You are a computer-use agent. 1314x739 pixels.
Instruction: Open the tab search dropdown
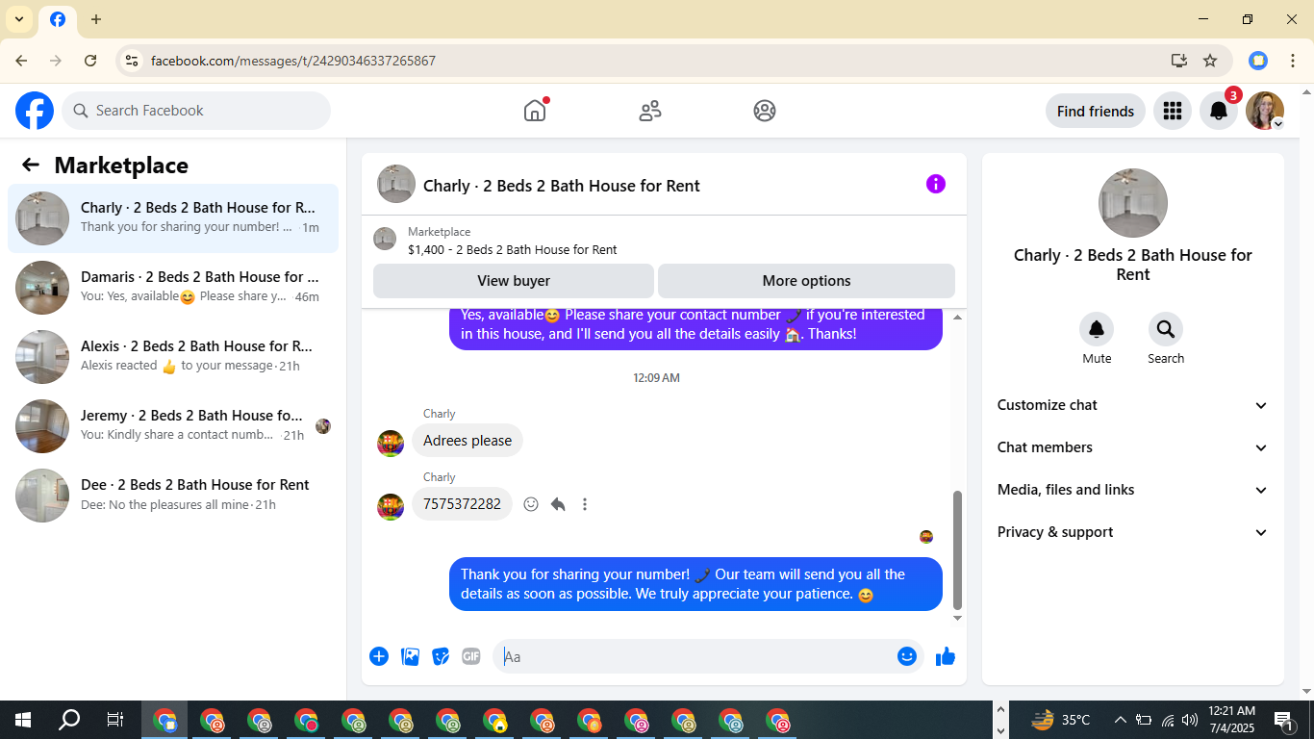tap(19, 19)
